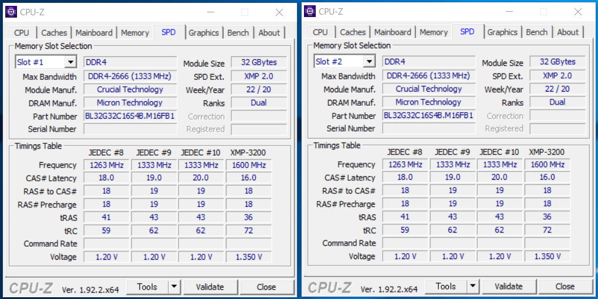Click XMP-3200 tRAS value 36, left window
598x299 pixels.
pyautogui.click(x=249, y=217)
